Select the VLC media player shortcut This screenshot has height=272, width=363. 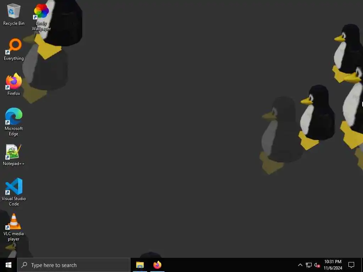point(14,228)
